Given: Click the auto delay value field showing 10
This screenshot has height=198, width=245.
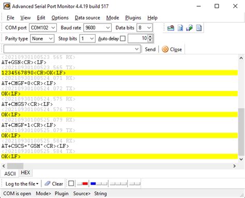Looking at the screenshot, I should [x=138, y=38].
